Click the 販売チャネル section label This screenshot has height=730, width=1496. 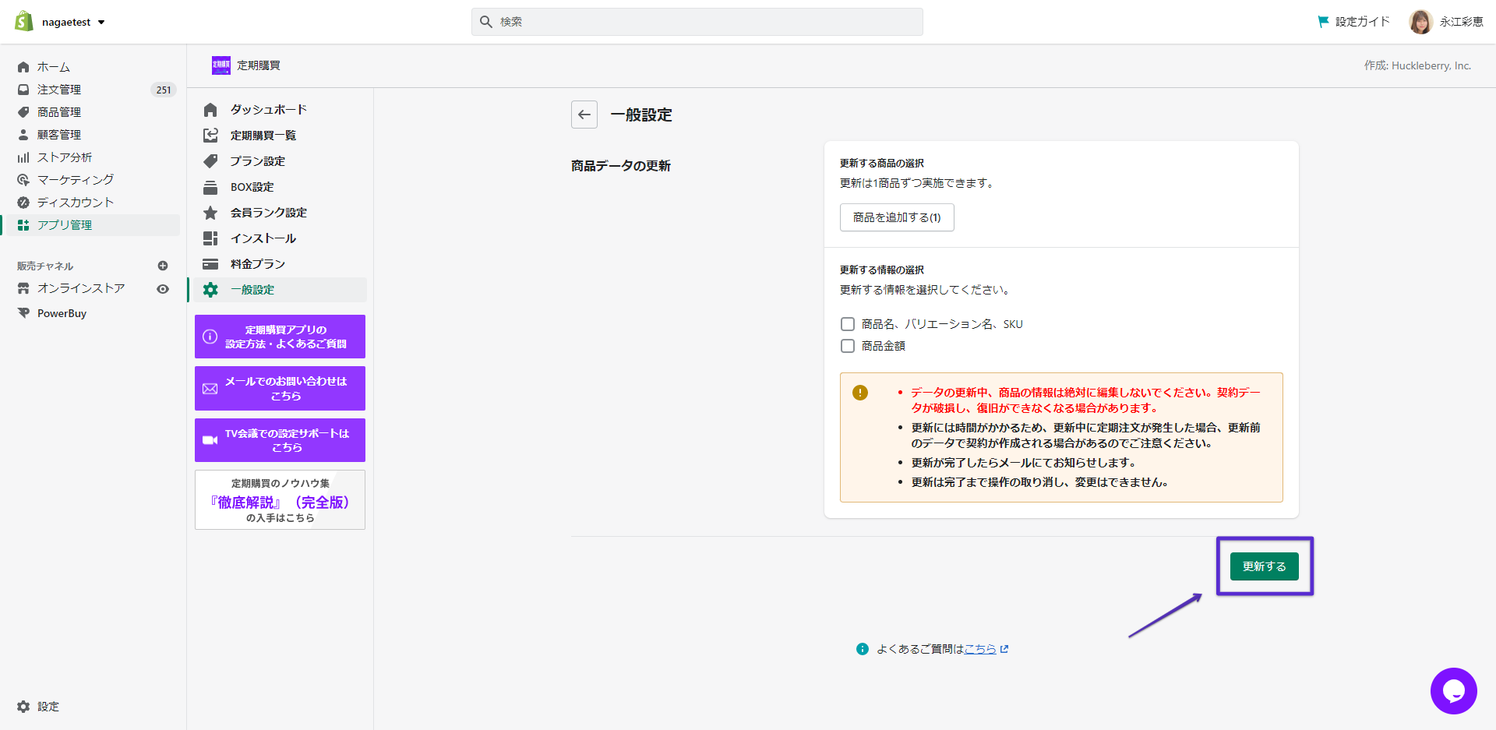45,266
